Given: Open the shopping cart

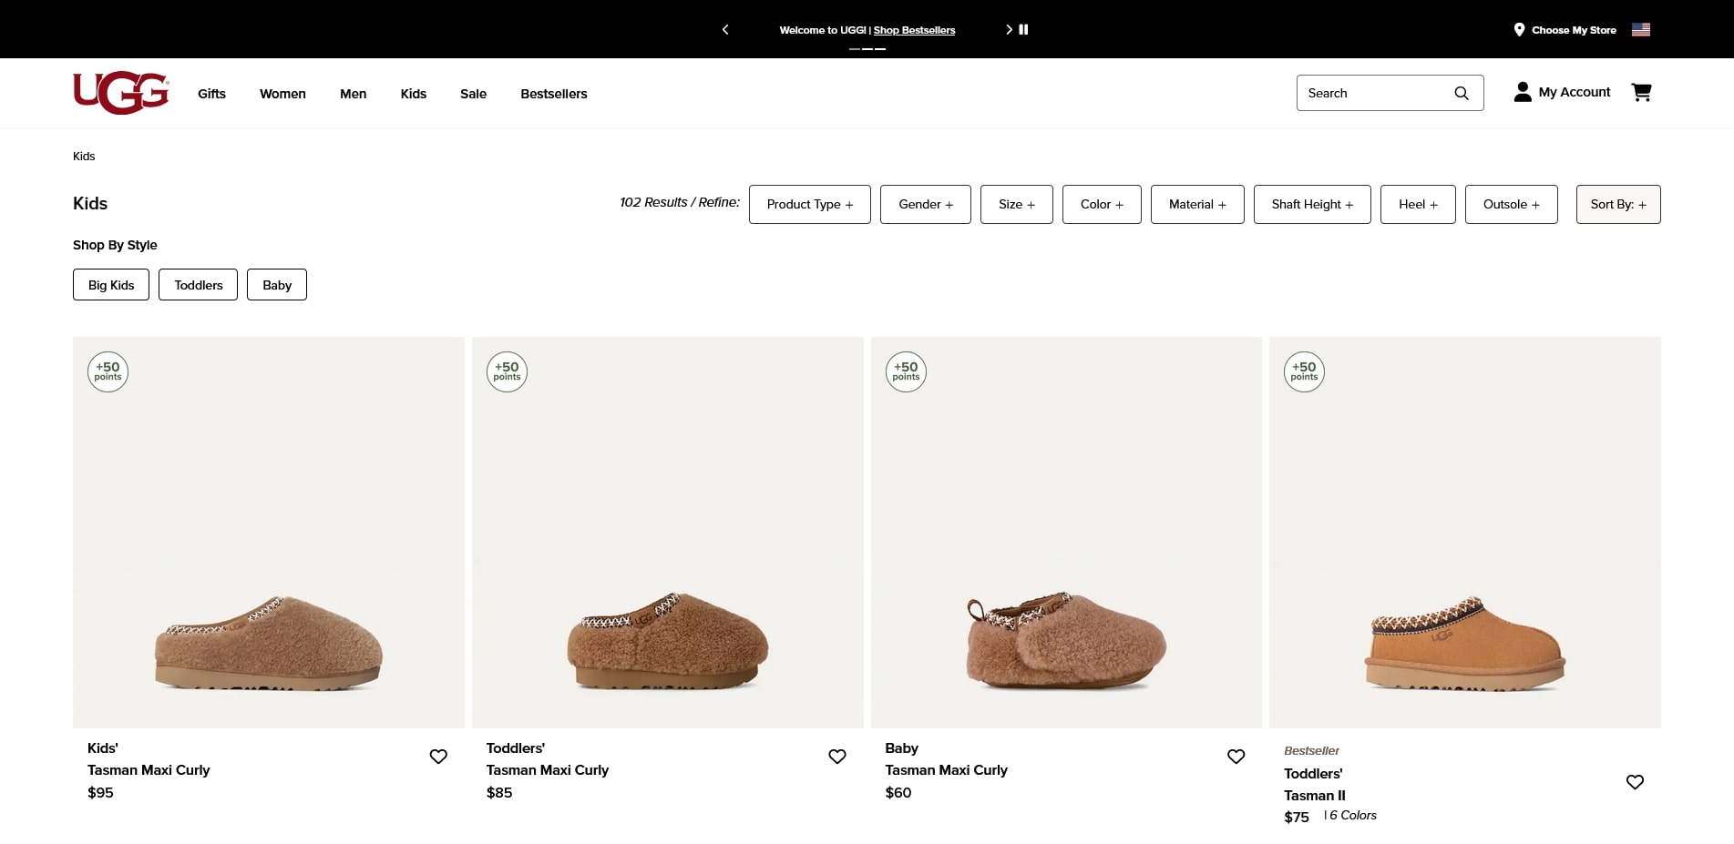Looking at the screenshot, I should 1641,92.
